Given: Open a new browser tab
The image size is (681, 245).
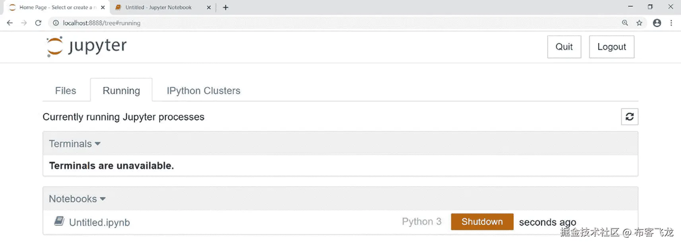Looking at the screenshot, I should point(225,8).
